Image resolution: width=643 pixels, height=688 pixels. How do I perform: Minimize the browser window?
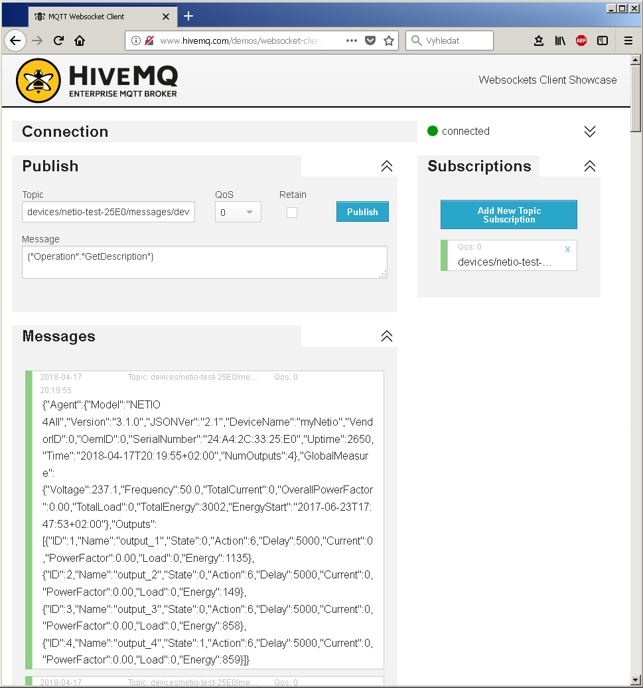[611, 9]
